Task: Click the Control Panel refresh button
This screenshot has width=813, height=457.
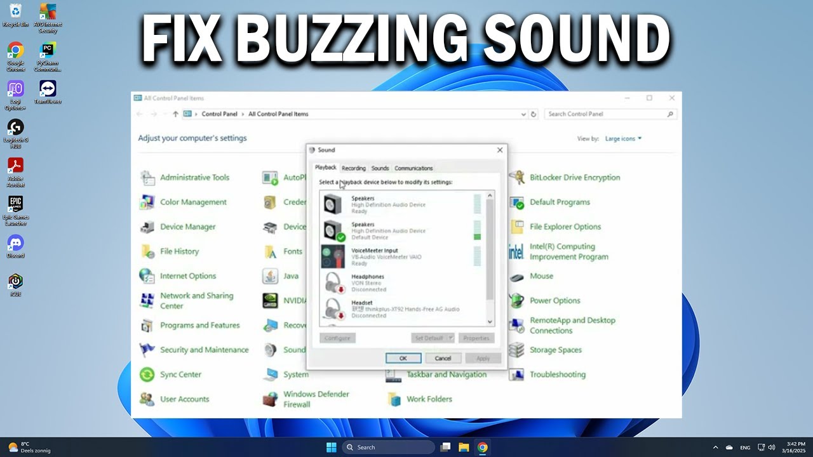Action: point(534,114)
